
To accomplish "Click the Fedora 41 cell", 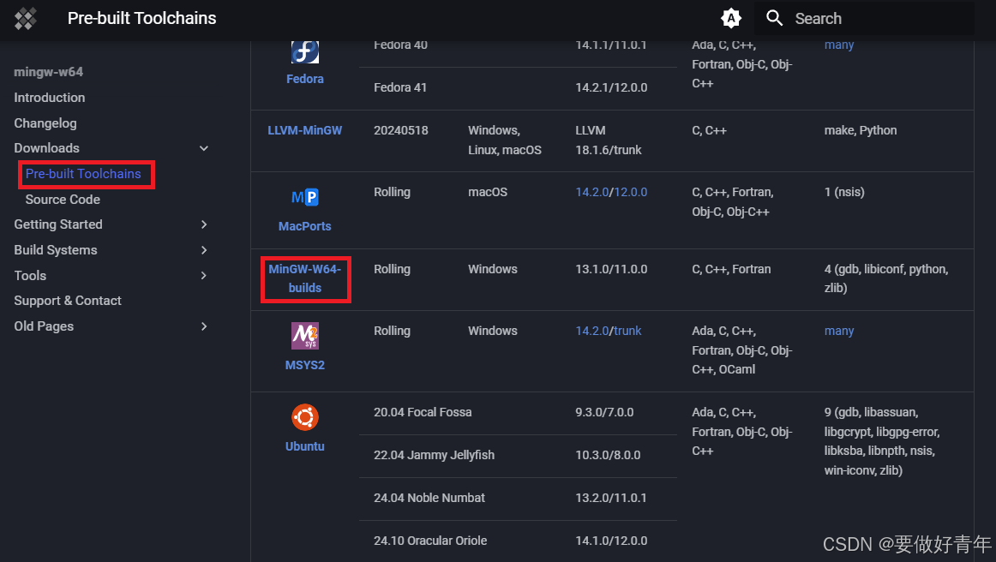I will point(400,87).
